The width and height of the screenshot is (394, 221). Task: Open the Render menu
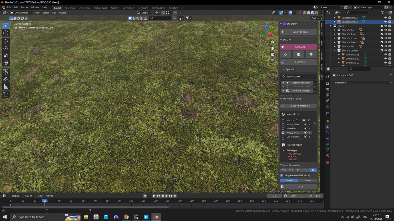pyautogui.click(x=24, y=7)
